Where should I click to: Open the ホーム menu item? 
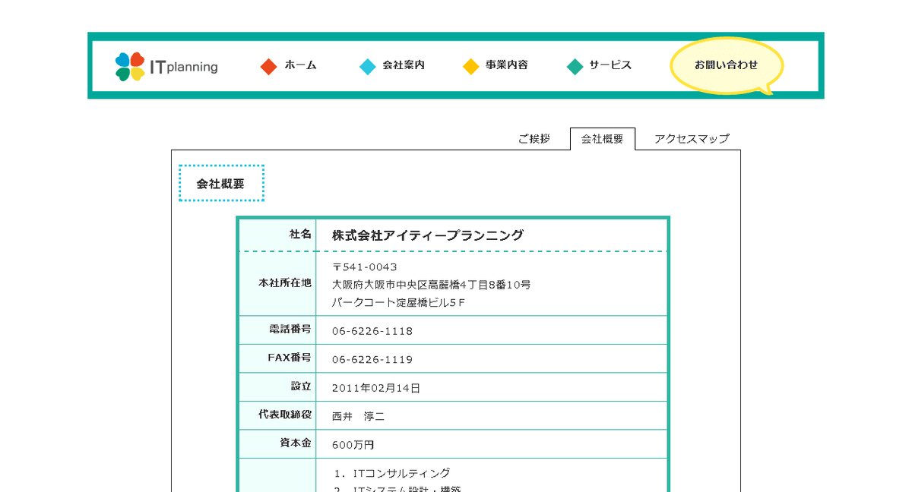(301, 65)
